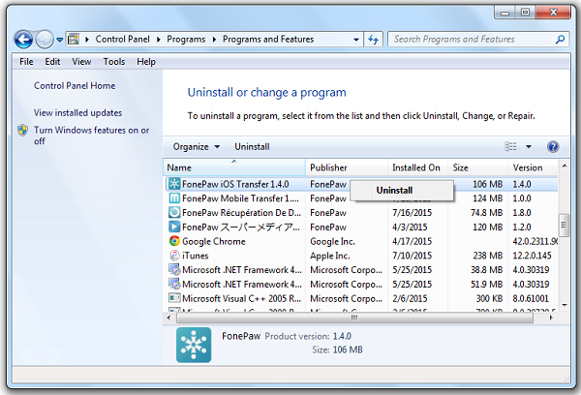Open the View menu
Screen dimensions: 581x395
click(x=81, y=62)
